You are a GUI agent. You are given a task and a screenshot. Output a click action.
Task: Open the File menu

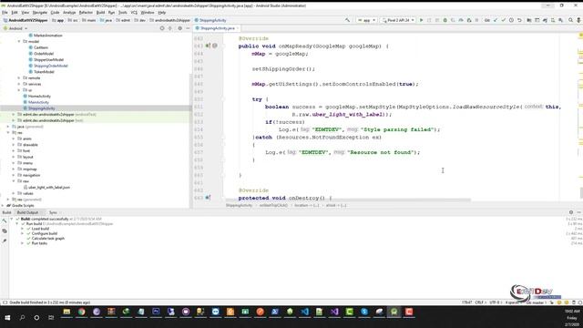coord(5,12)
